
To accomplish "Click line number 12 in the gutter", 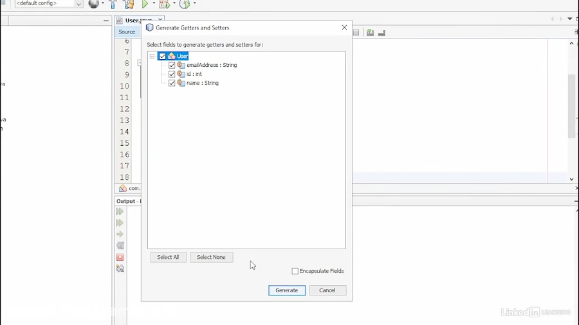I will tap(124, 109).
